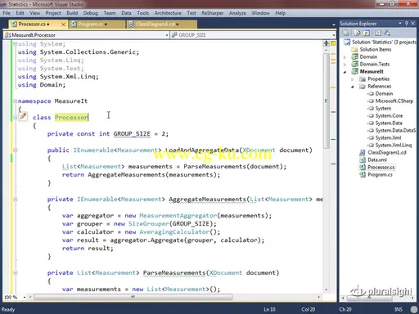Open the View menu
The width and height of the screenshot is (419, 314).
pyautogui.click(x=34, y=13)
